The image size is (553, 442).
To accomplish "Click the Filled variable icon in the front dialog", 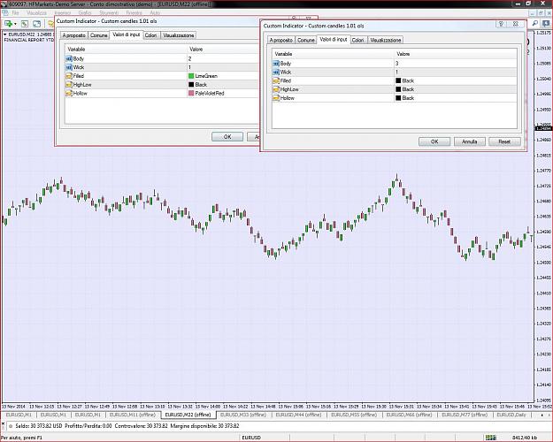I will (276, 80).
